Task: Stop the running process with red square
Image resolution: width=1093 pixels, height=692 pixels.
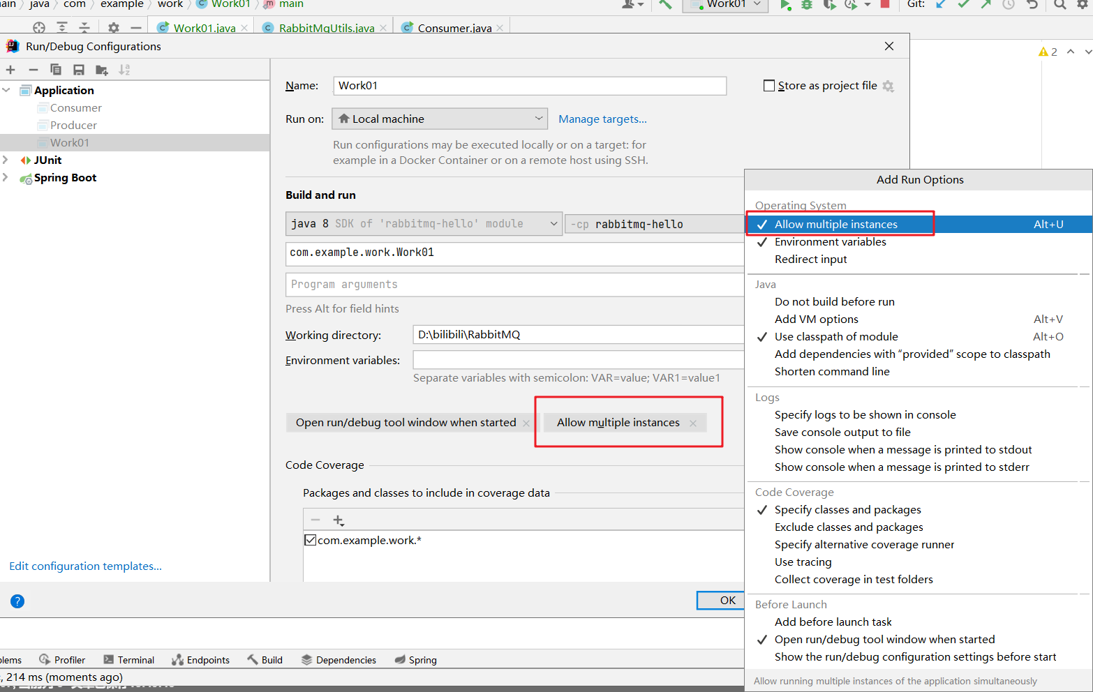Action: 885,3
